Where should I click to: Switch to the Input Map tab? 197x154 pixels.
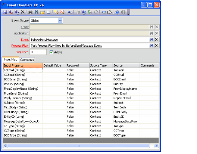(x=10, y=59)
